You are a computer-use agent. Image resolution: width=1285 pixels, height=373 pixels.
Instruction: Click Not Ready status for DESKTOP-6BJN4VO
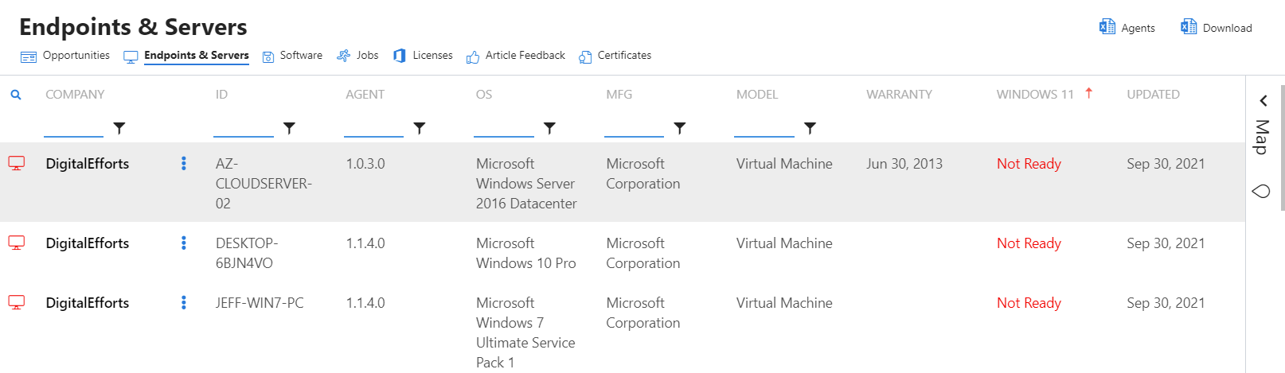[x=1029, y=243]
